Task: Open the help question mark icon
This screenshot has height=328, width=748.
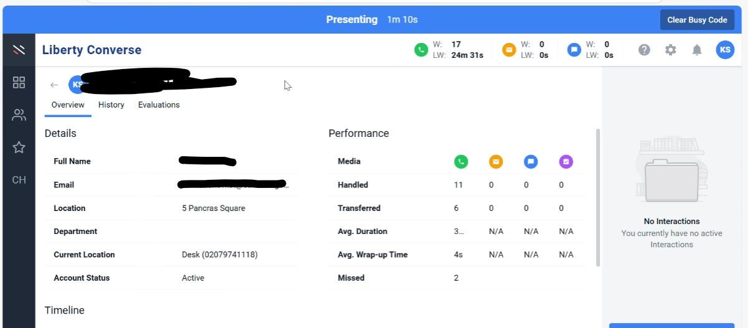Action: 645,50
